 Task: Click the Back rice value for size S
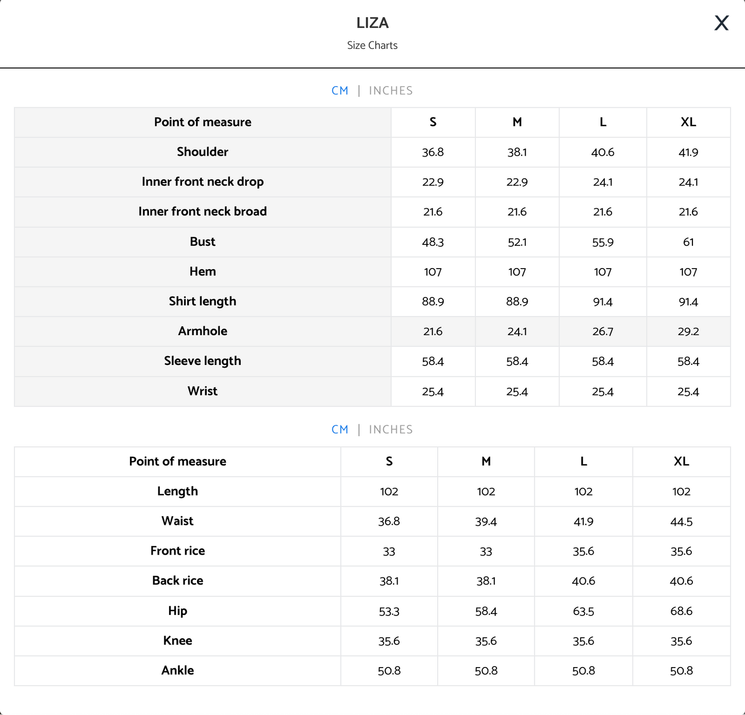(389, 581)
